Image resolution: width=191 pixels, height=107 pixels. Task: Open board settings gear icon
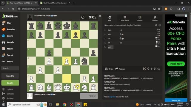tap(100, 16)
